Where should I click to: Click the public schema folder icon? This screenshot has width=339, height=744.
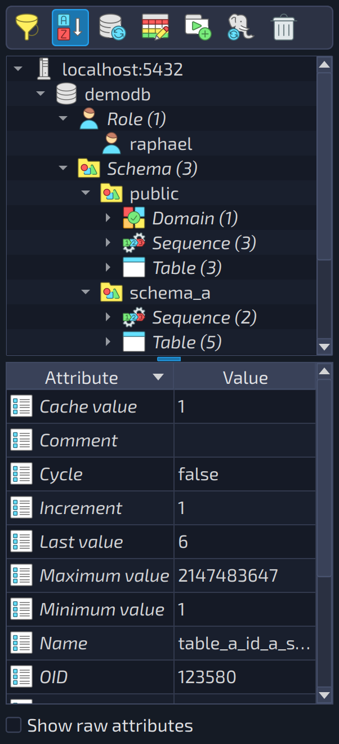click(111, 193)
